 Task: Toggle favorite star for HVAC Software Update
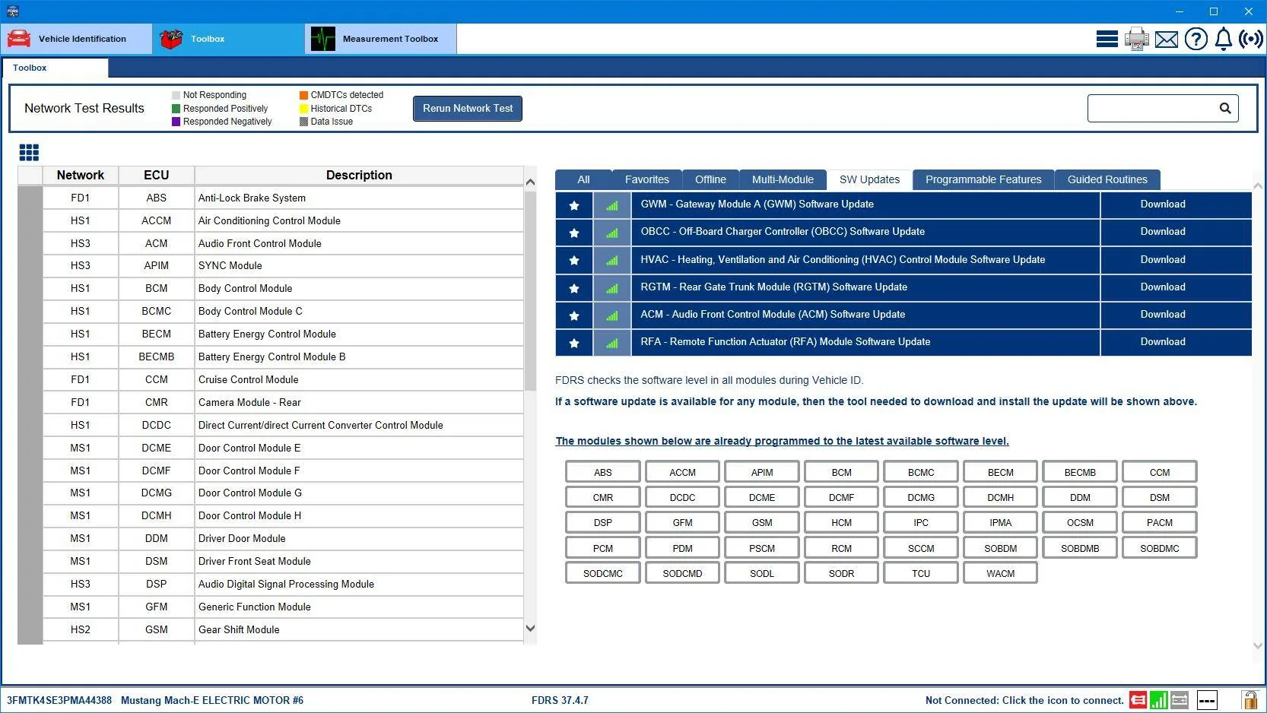tap(574, 261)
